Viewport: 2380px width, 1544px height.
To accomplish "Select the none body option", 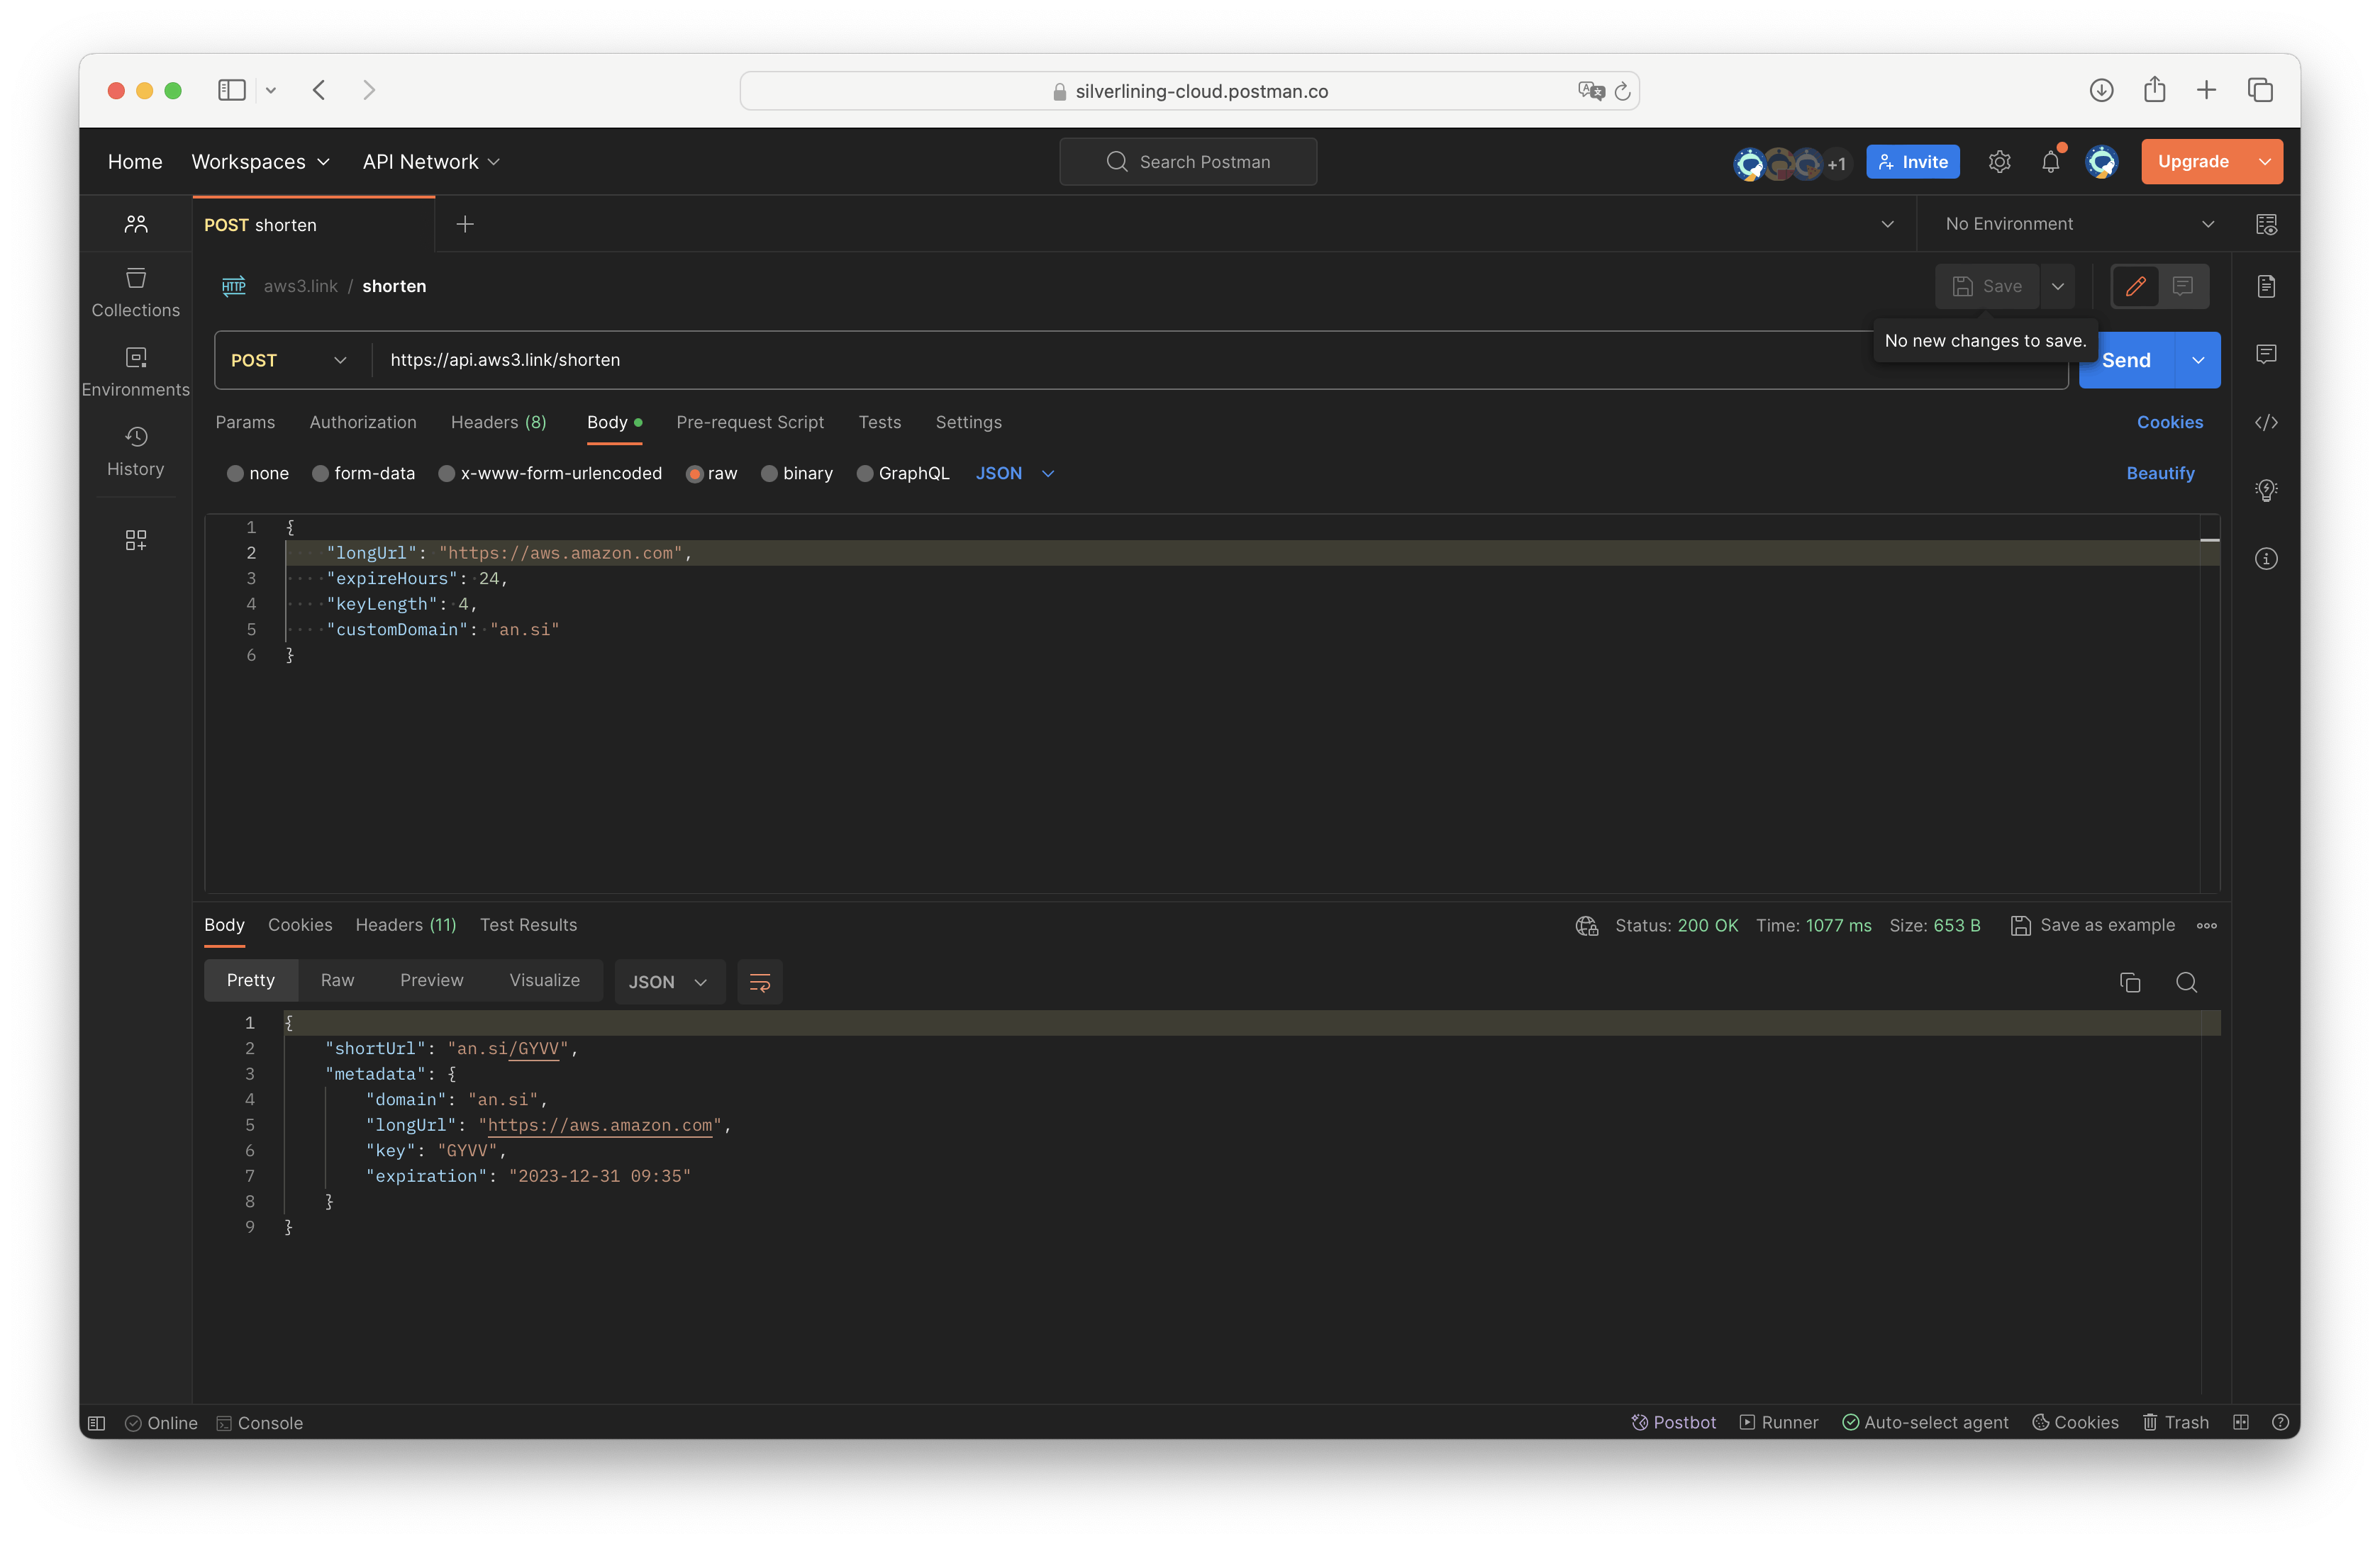I will 258,474.
